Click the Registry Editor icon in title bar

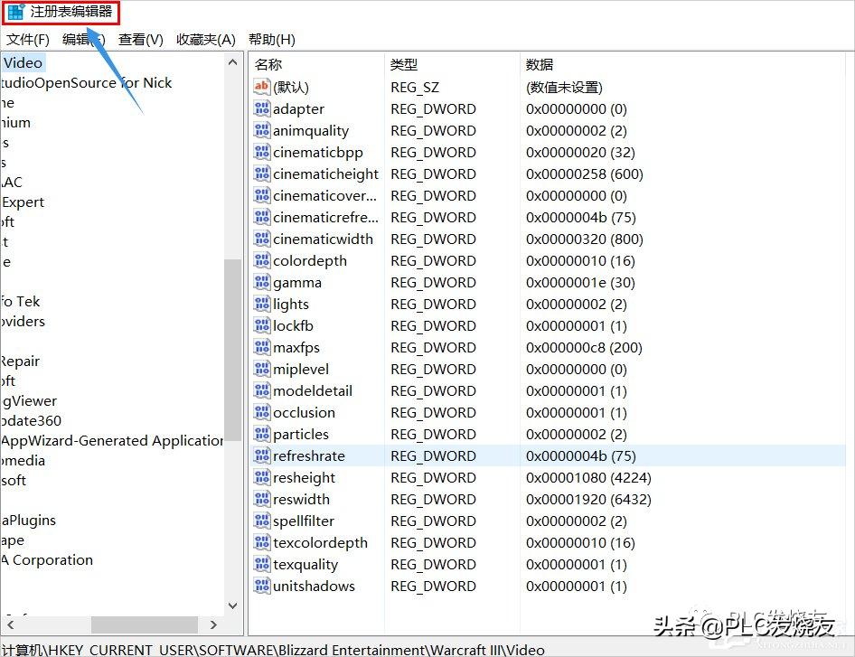coord(14,13)
